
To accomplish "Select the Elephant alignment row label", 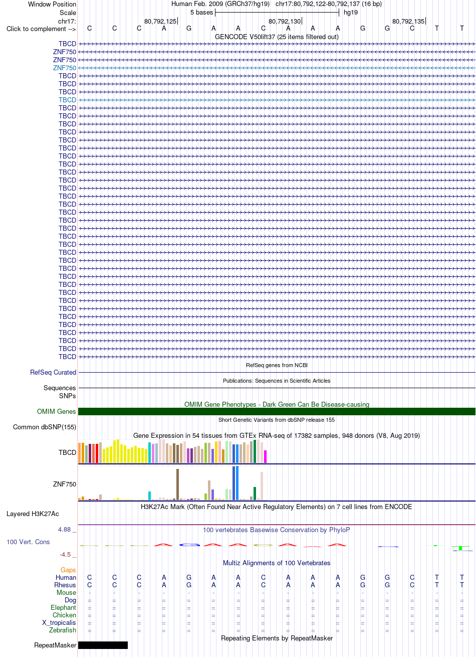I will click(x=64, y=607).
